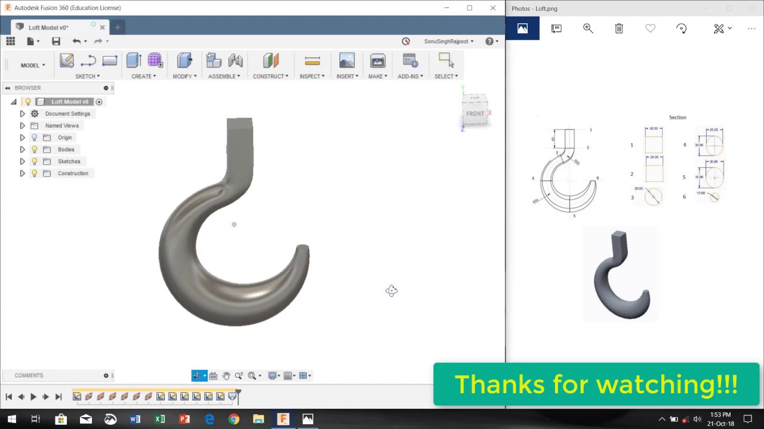
Task: Click the Offset Plane construct icon
Action: (x=270, y=60)
